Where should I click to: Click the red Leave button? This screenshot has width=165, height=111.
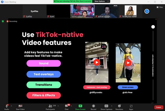[159, 107]
